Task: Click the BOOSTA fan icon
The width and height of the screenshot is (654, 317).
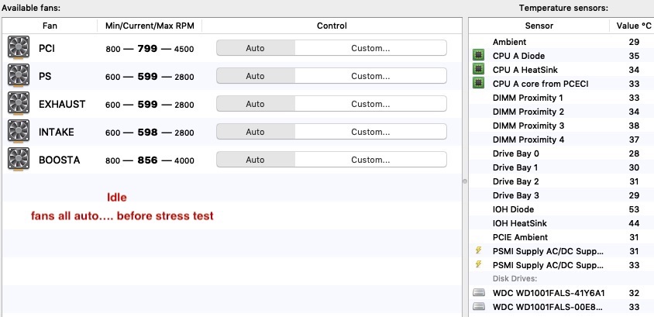Action: [18, 160]
